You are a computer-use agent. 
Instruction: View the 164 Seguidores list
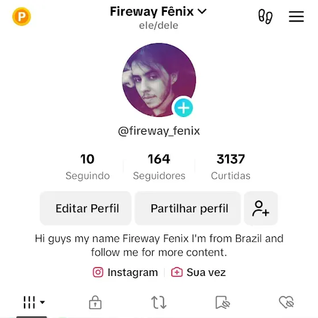159,167
